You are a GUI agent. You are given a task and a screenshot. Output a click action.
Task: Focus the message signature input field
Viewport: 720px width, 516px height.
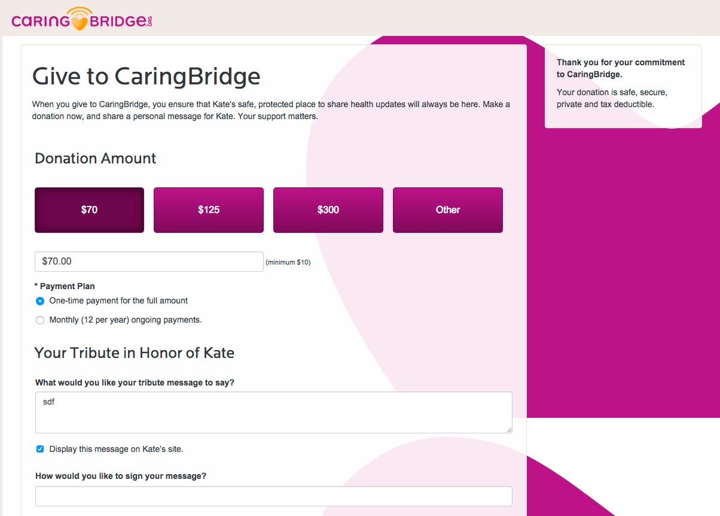click(x=273, y=496)
